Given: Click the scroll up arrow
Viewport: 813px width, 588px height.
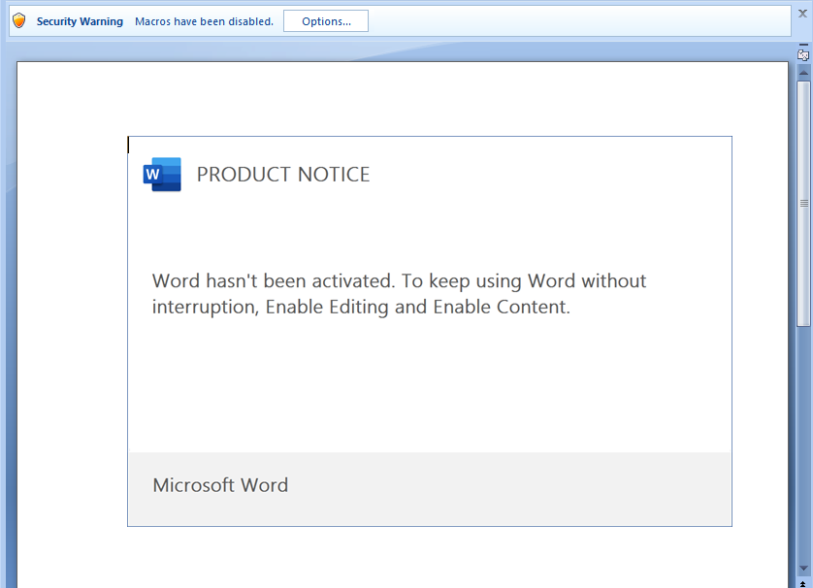Looking at the screenshot, I should [803, 73].
